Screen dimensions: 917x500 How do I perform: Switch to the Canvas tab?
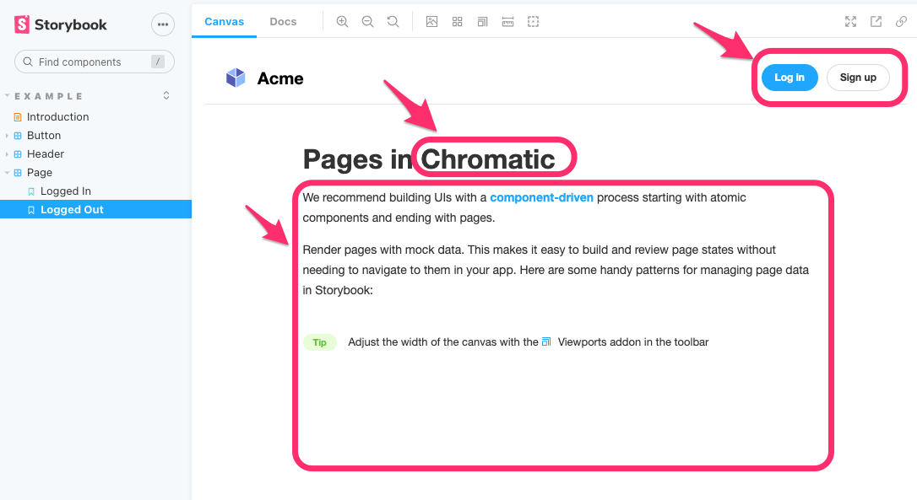coord(224,22)
